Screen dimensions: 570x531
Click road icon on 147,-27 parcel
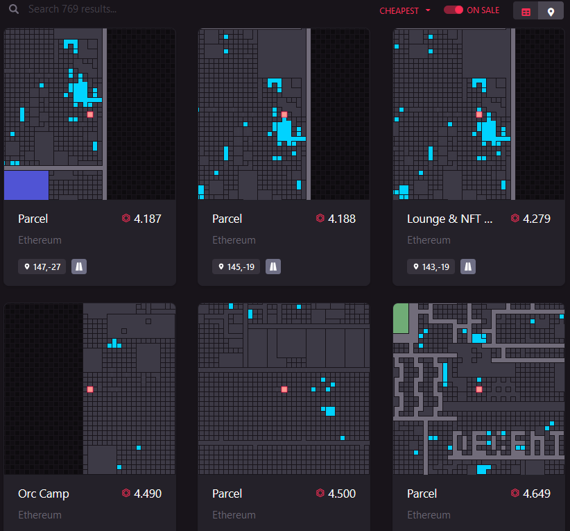point(79,267)
